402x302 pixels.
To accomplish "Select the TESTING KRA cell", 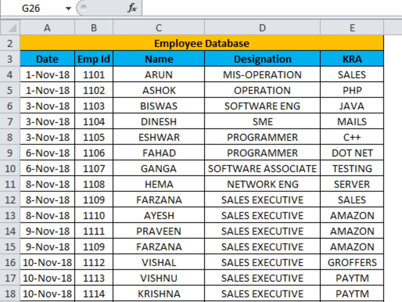I will [x=352, y=168].
